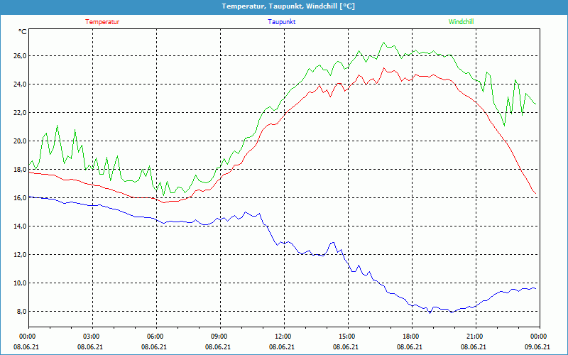Click the '08.06.21' date under '18:00'
The image size is (568, 355).
pos(410,347)
